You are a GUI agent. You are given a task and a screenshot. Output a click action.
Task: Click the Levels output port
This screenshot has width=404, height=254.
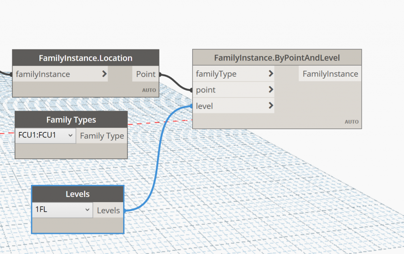click(x=108, y=210)
